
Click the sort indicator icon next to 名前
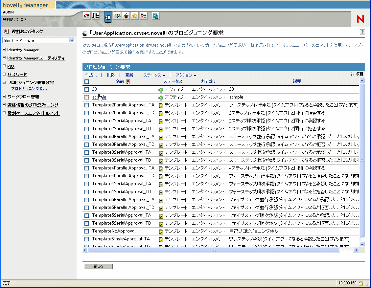tap(128, 81)
